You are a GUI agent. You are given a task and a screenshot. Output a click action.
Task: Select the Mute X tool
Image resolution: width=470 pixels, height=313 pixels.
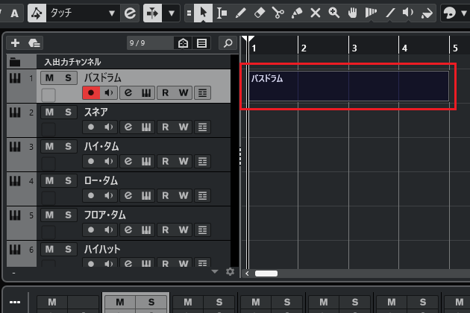pos(315,13)
